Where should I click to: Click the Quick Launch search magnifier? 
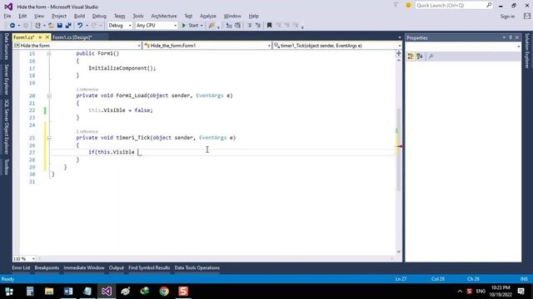pos(489,5)
